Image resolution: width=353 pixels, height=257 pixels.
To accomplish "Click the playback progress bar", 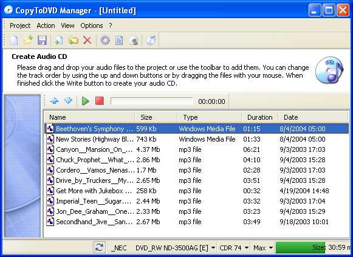I will click(152, 101).
